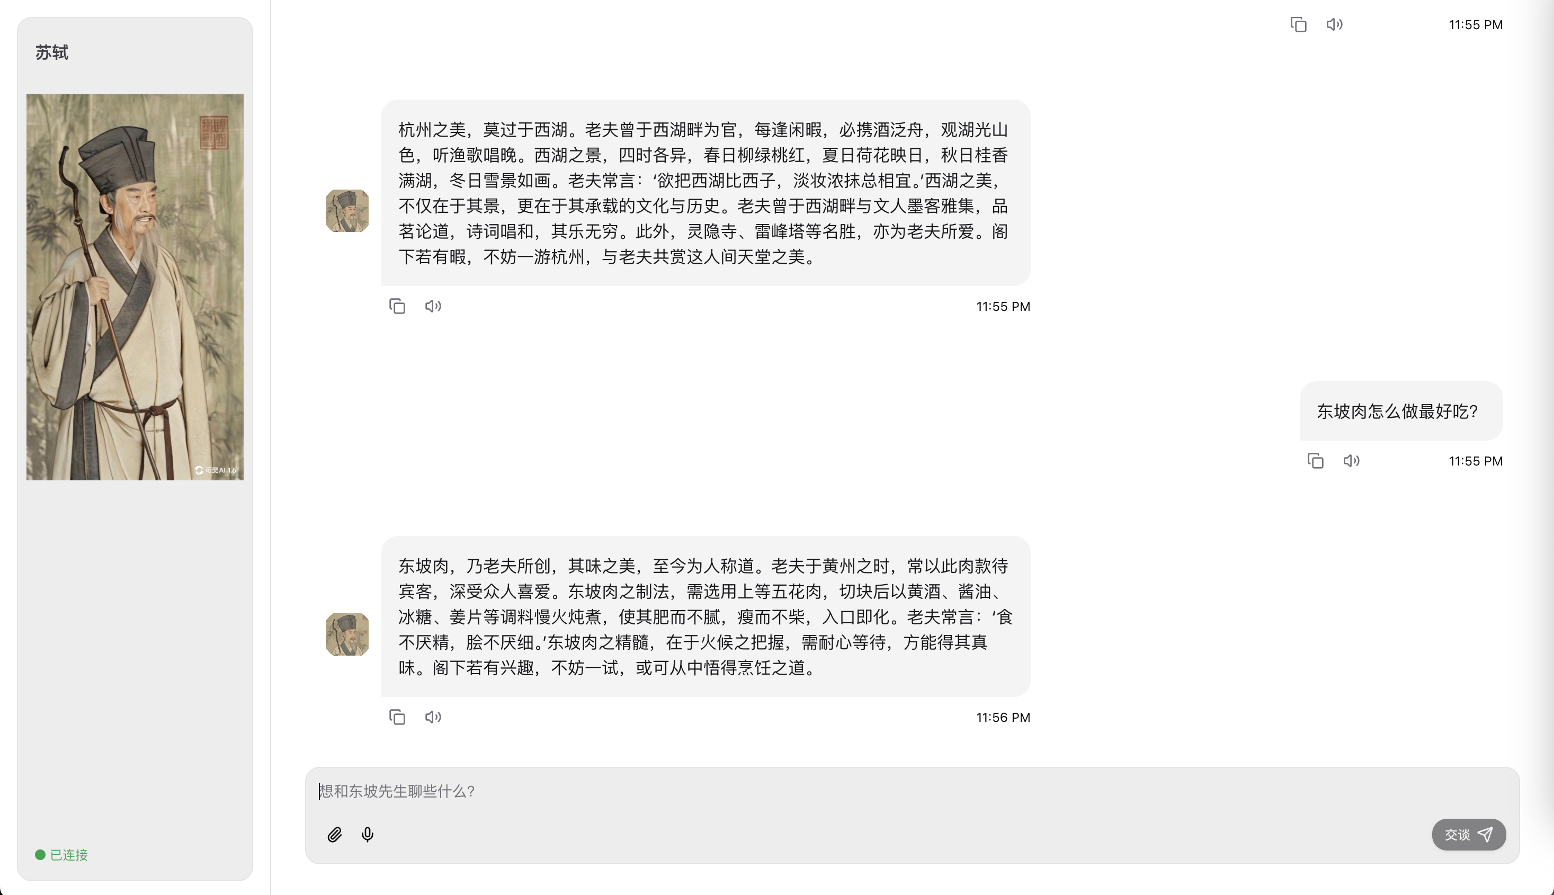Copy the topmost message at 11:55 PM
The width and height of the screenshot is (1554, 895).
[1298, 24]
